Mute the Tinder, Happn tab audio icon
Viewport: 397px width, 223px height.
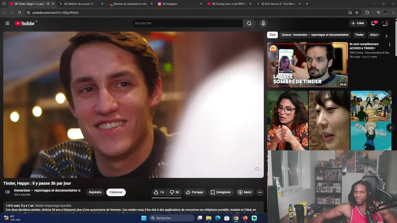click(48, 4)
